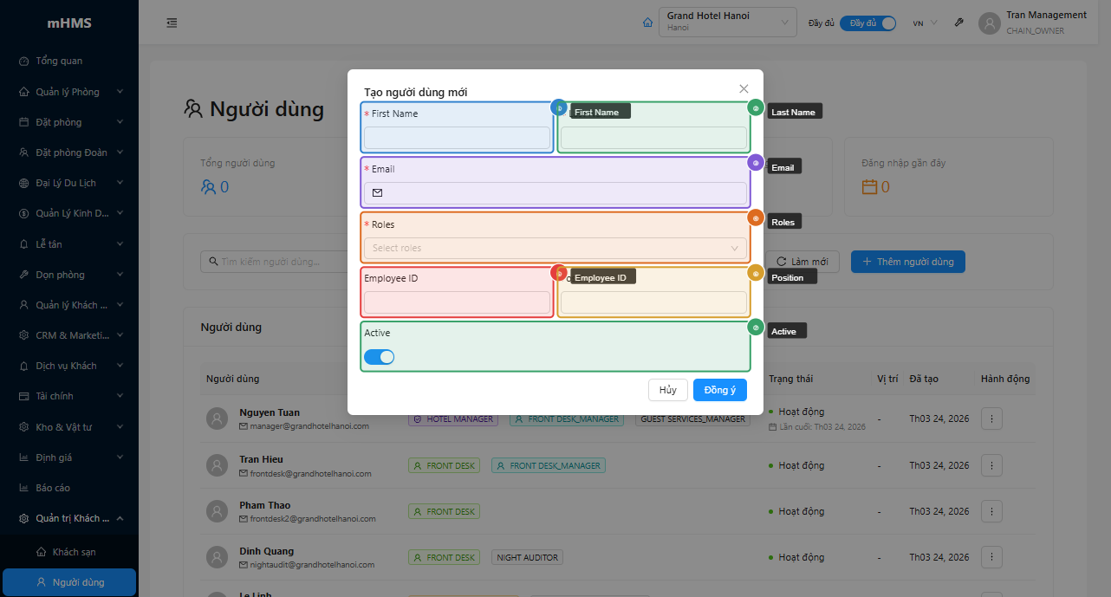
Task: Open the Select roles dropdown
Action: tap(555, 249)
